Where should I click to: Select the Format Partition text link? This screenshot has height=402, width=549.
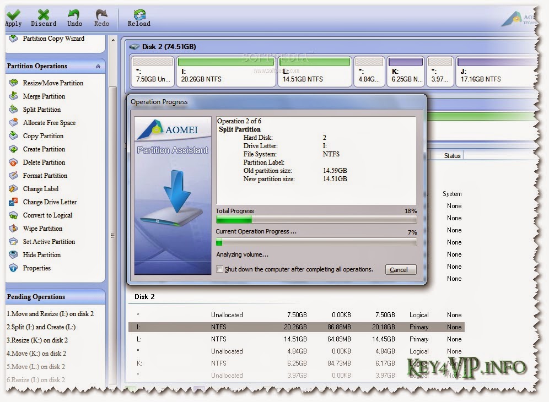pyautogui.click(x=45, y=176)
